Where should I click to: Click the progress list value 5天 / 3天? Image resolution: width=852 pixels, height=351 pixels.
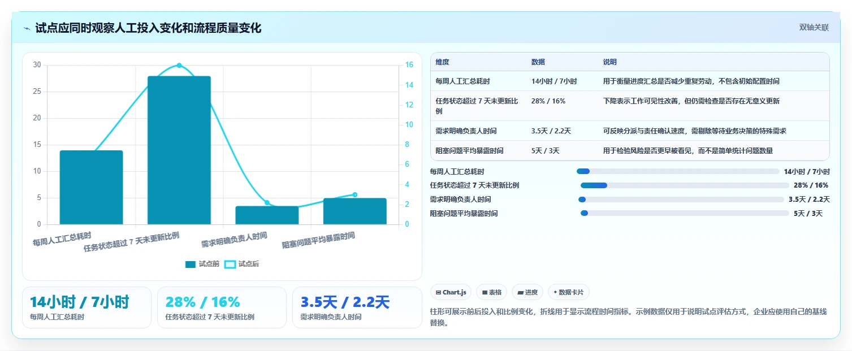coord(808,214)
